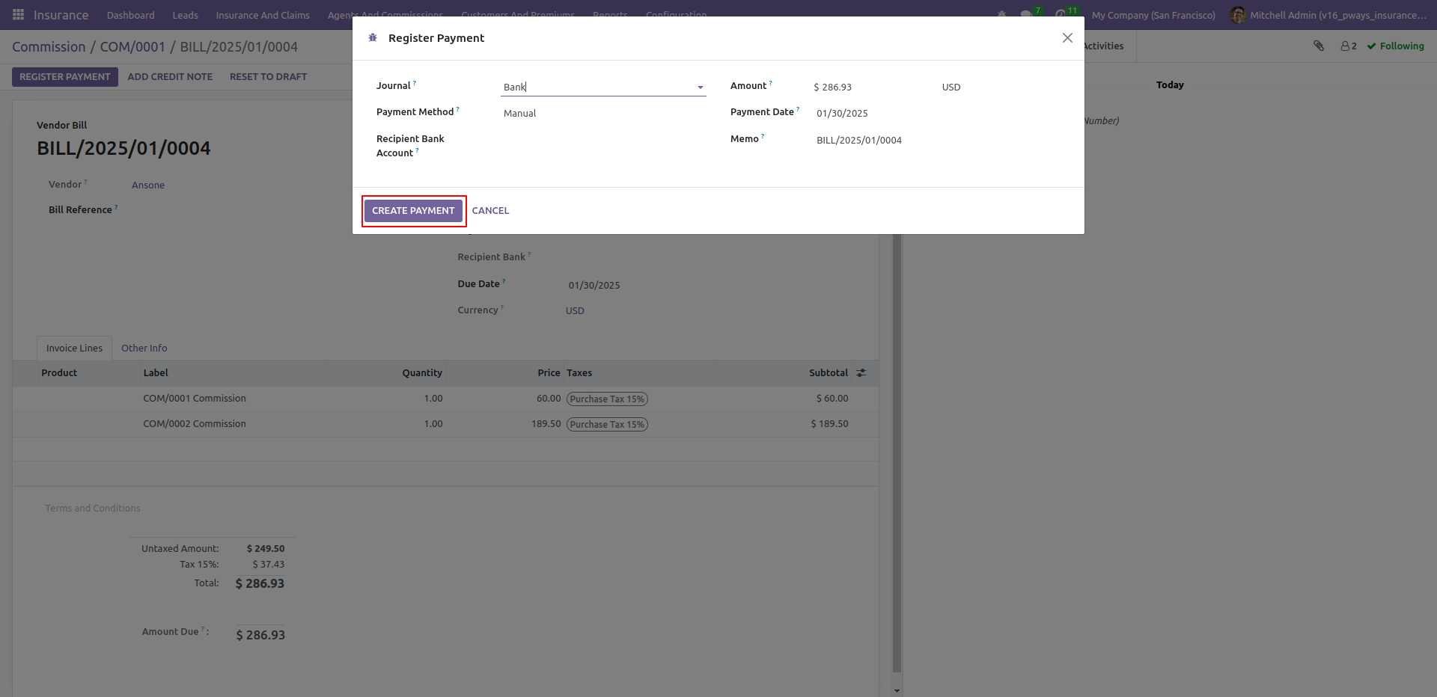Select the Invoice Lines tab

click(74, 348)
